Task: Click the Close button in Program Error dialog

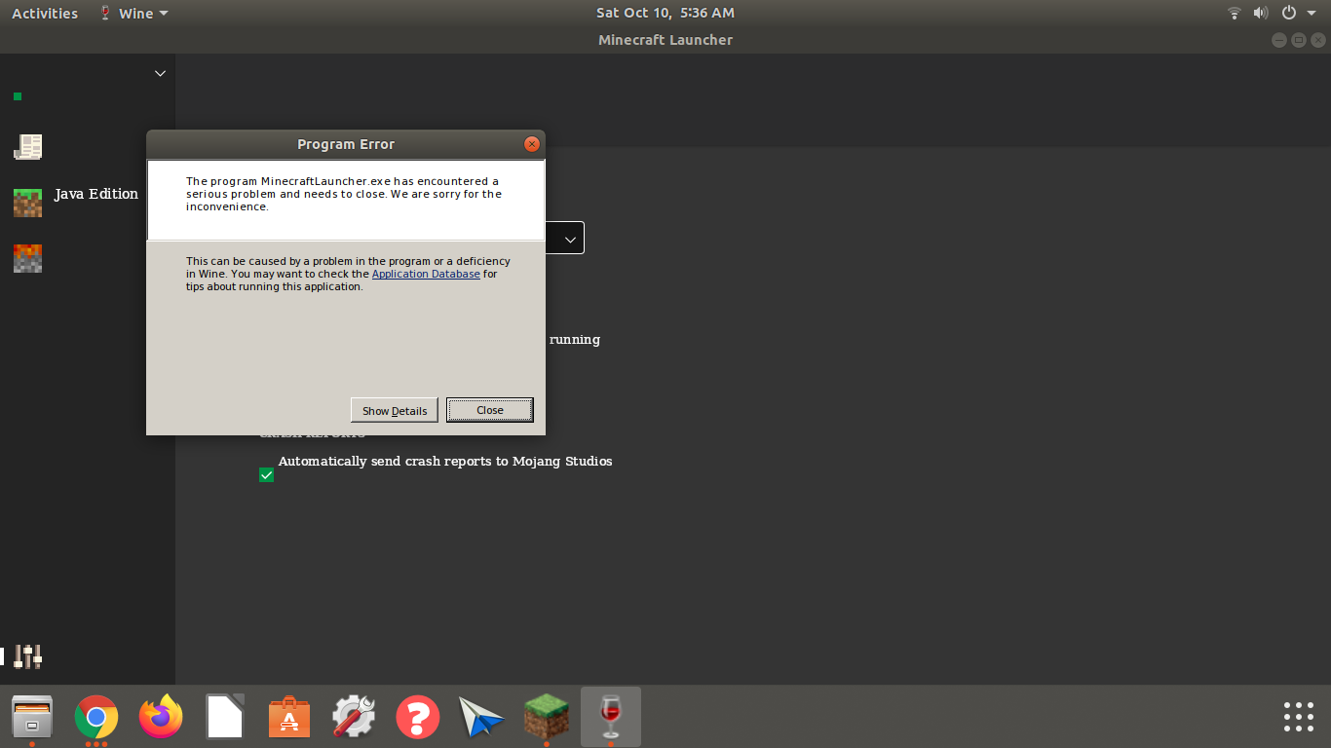Action: pos(490,410)
